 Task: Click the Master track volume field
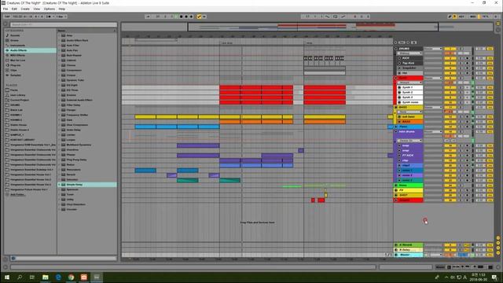coord(450,255)
